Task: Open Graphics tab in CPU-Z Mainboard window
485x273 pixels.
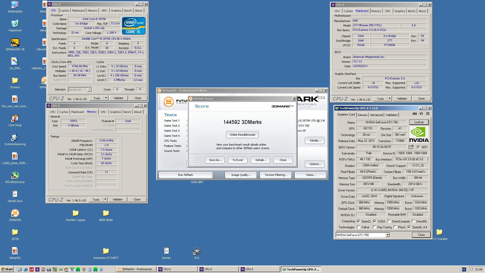Action: (400, 11)
